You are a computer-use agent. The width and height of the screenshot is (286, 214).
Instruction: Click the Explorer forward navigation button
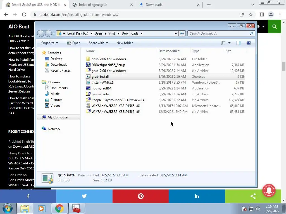49,33
